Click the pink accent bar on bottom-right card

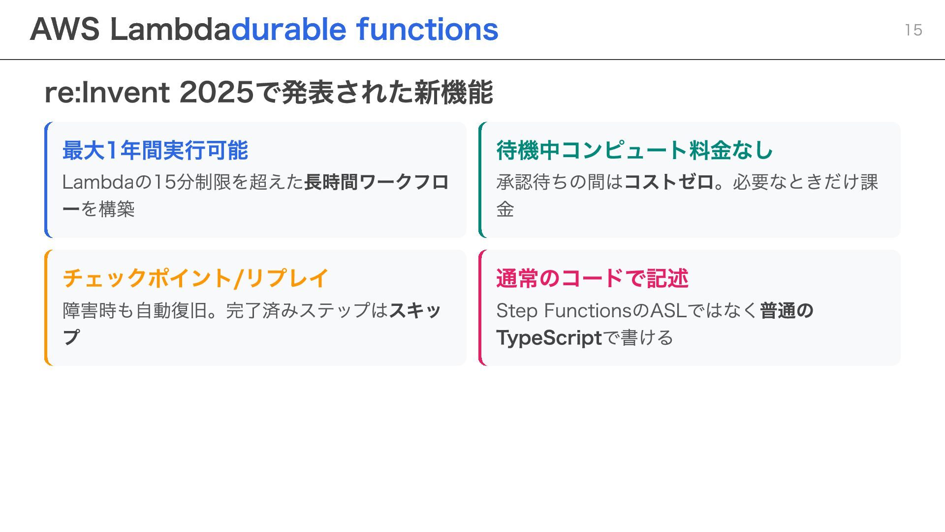(480, 308)
